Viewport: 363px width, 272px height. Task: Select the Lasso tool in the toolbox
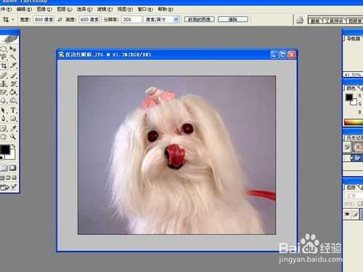(4, 57)
